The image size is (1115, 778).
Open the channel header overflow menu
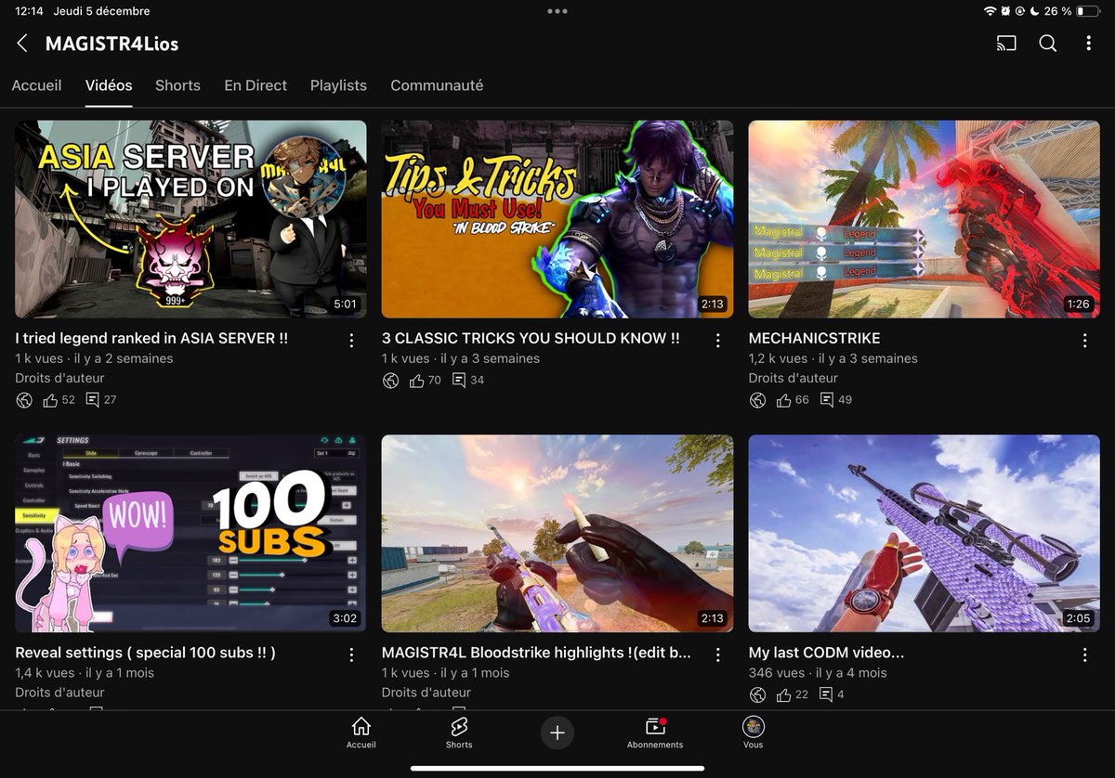click(1088, 44)
